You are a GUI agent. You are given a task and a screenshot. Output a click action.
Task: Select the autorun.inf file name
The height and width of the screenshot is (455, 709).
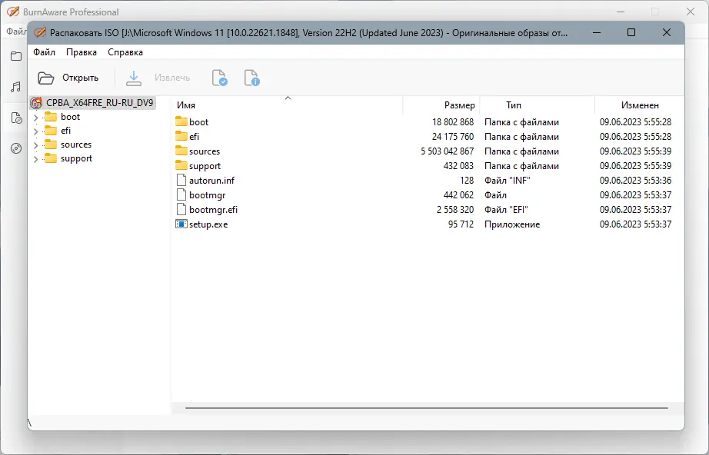pos(211,181)
